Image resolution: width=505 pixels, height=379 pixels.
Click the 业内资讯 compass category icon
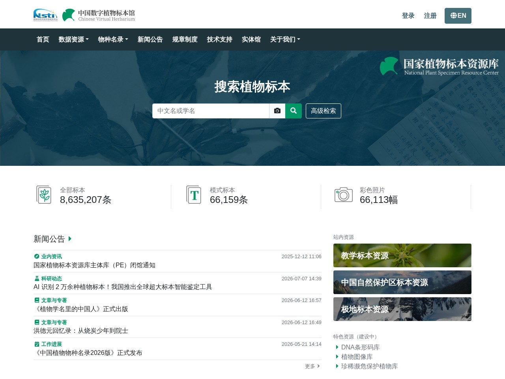[37, 257]
